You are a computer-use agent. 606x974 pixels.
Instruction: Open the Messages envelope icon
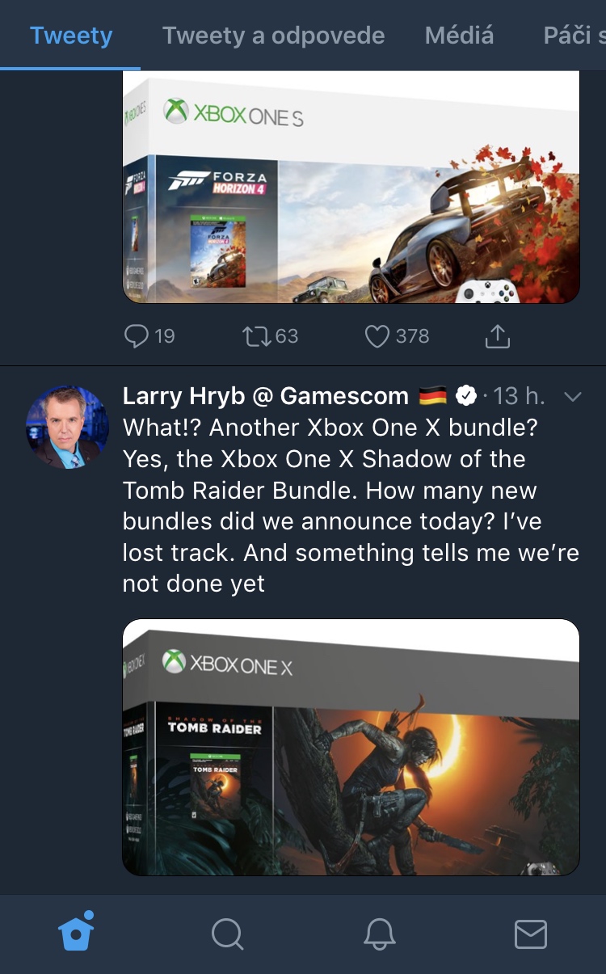click(x=530, y=934)
